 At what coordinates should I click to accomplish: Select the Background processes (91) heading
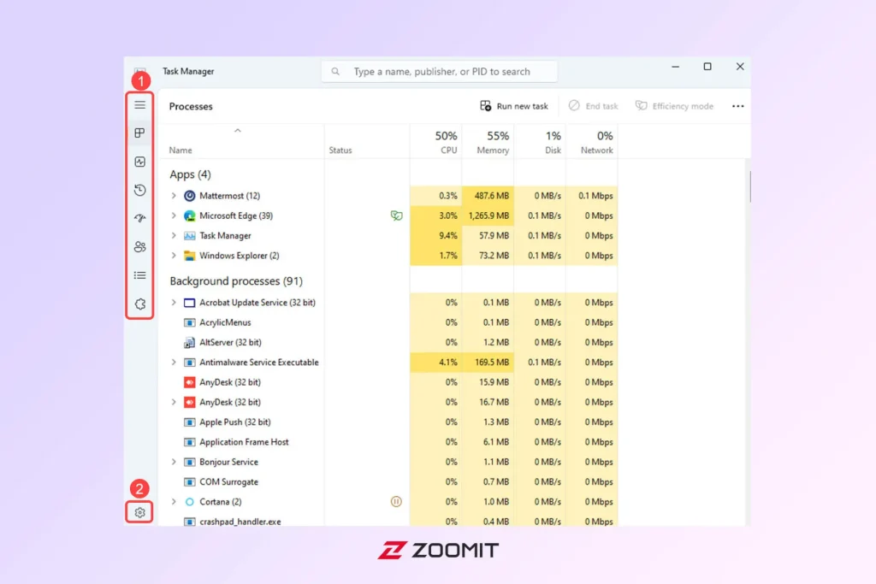236,280
